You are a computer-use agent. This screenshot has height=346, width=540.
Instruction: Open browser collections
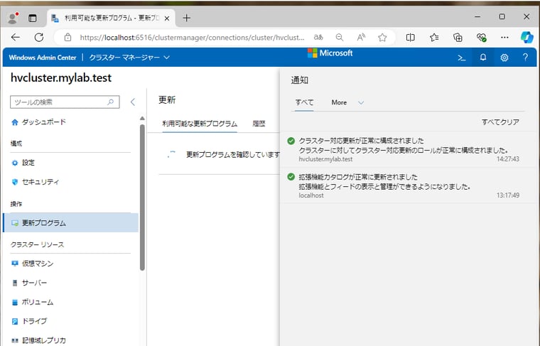[x=458, y=37]
